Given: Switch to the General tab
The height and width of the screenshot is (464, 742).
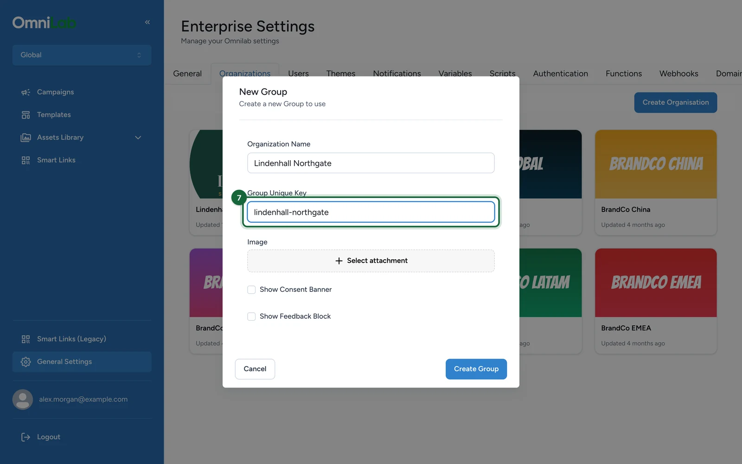Looking at the screenshot, I should click(187, 74).
